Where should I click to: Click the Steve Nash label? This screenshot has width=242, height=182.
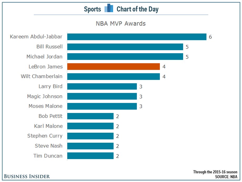pos(49,146)
